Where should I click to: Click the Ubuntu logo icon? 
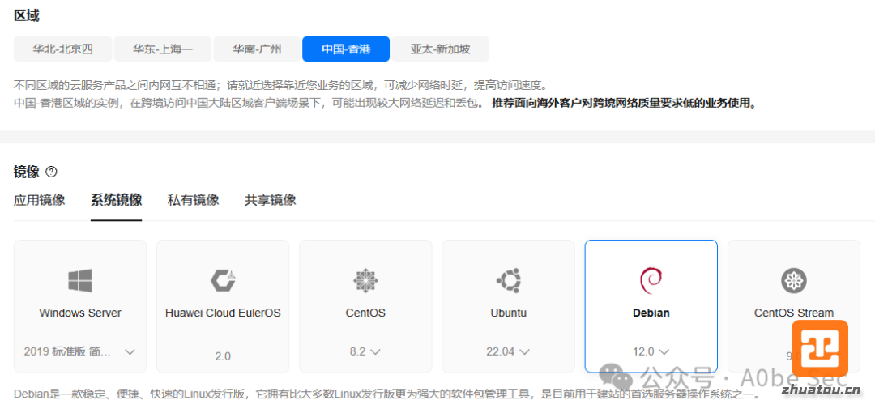508,280
